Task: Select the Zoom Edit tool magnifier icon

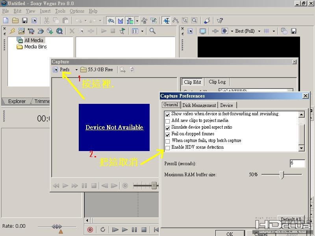Action: click(194, 20)
